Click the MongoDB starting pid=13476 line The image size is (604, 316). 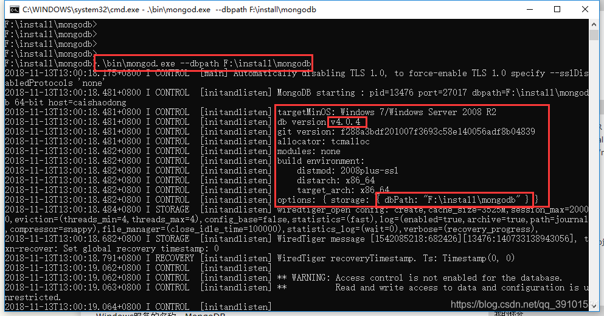(x=432, y=93)
